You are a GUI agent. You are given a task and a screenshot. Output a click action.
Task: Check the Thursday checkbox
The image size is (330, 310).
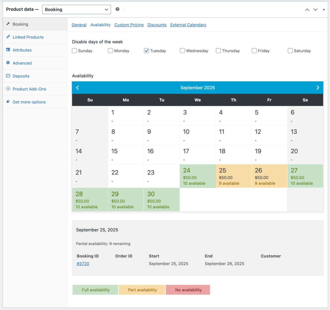218,51
